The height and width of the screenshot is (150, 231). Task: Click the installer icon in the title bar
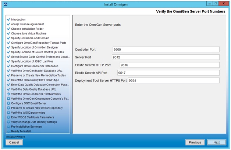click(6, 4)
